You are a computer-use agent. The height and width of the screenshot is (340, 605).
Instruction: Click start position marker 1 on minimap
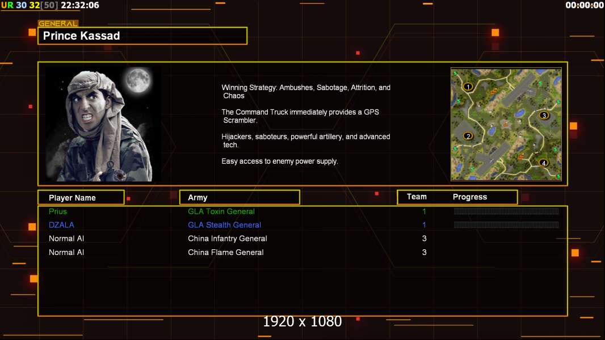468,87
